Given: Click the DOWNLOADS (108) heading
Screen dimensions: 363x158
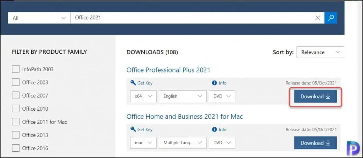Looking at the screenshot, I should pyautogui.click(x=152, y=52).
